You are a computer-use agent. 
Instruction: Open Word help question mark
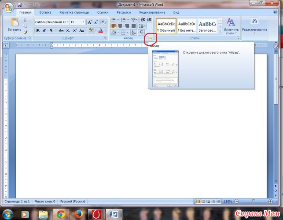coord(275,12)
